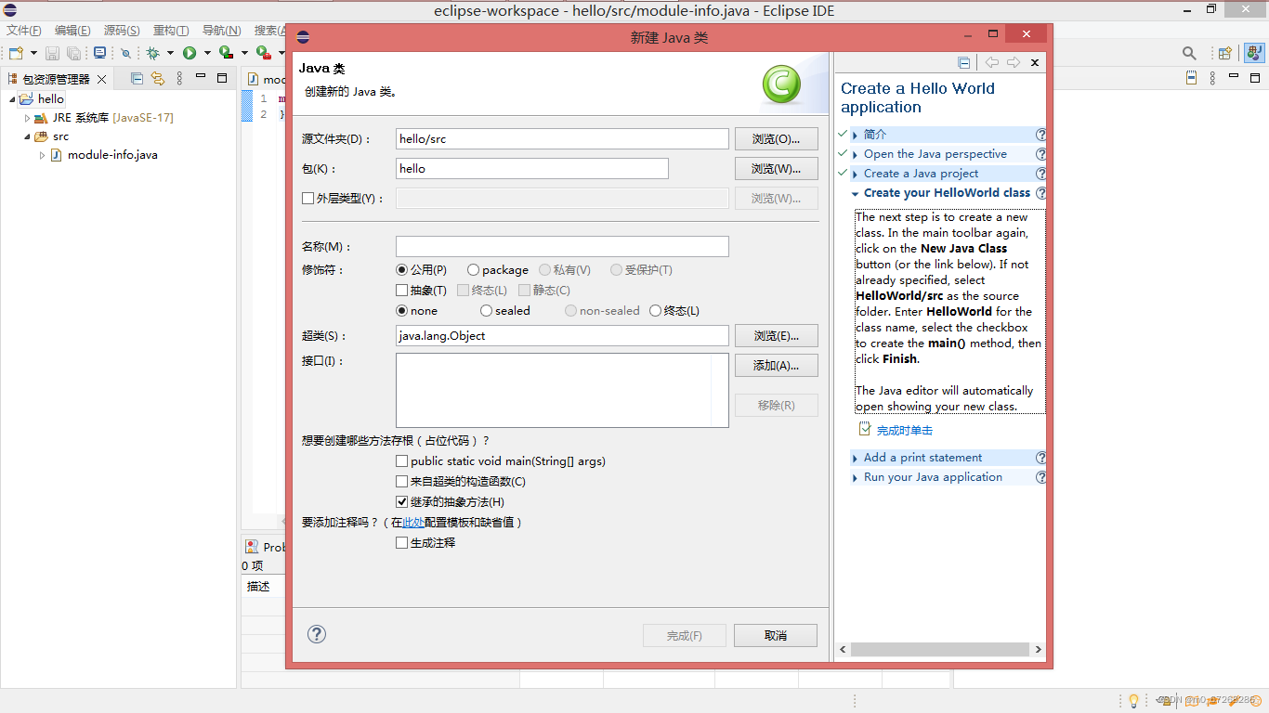Click the green Run play icon
Screen dimensions: 1269x713
pos(190,53)
